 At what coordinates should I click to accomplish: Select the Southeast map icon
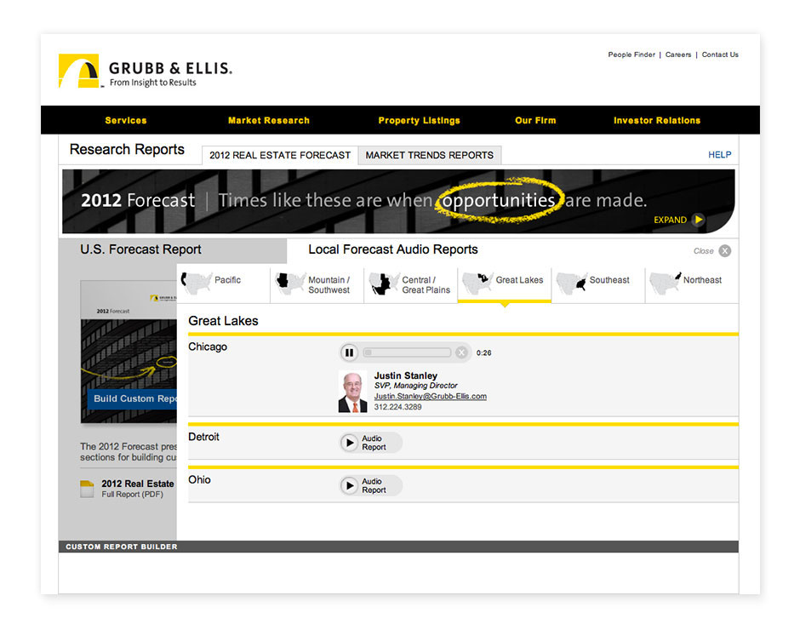pyautogui.click(x=571, y=283)
